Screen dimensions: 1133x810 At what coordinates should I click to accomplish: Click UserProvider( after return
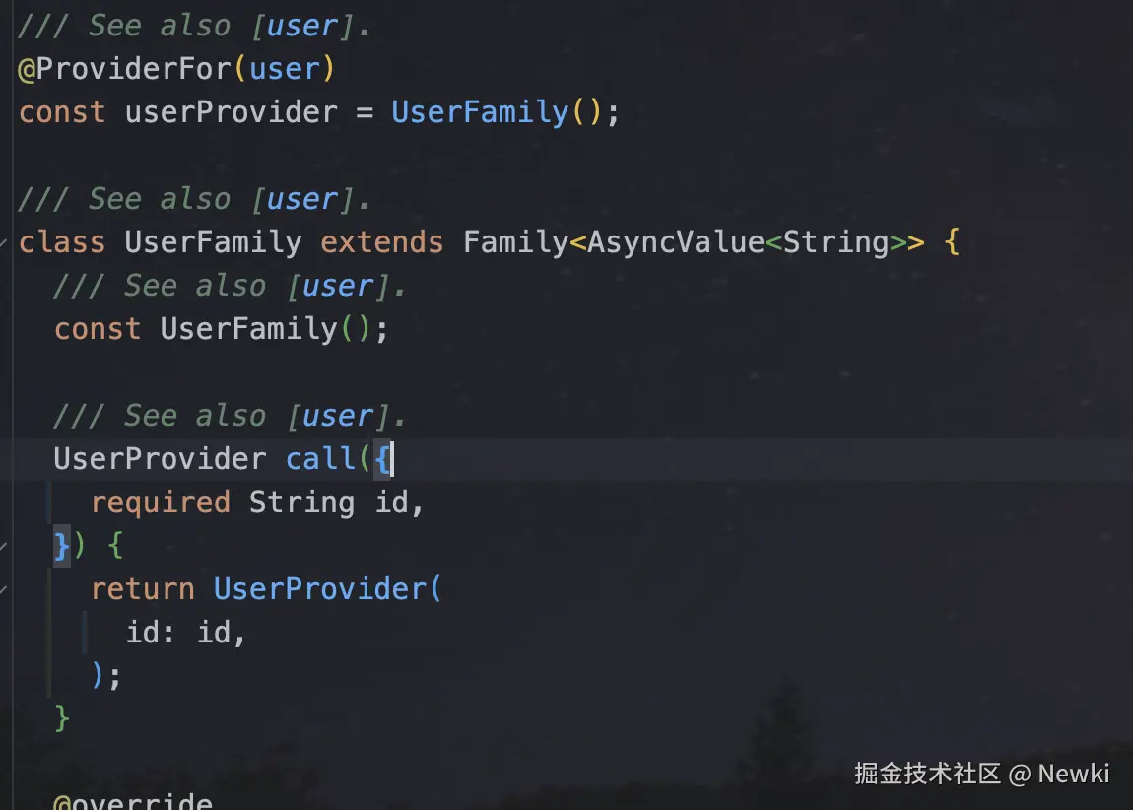click(320, 589)
